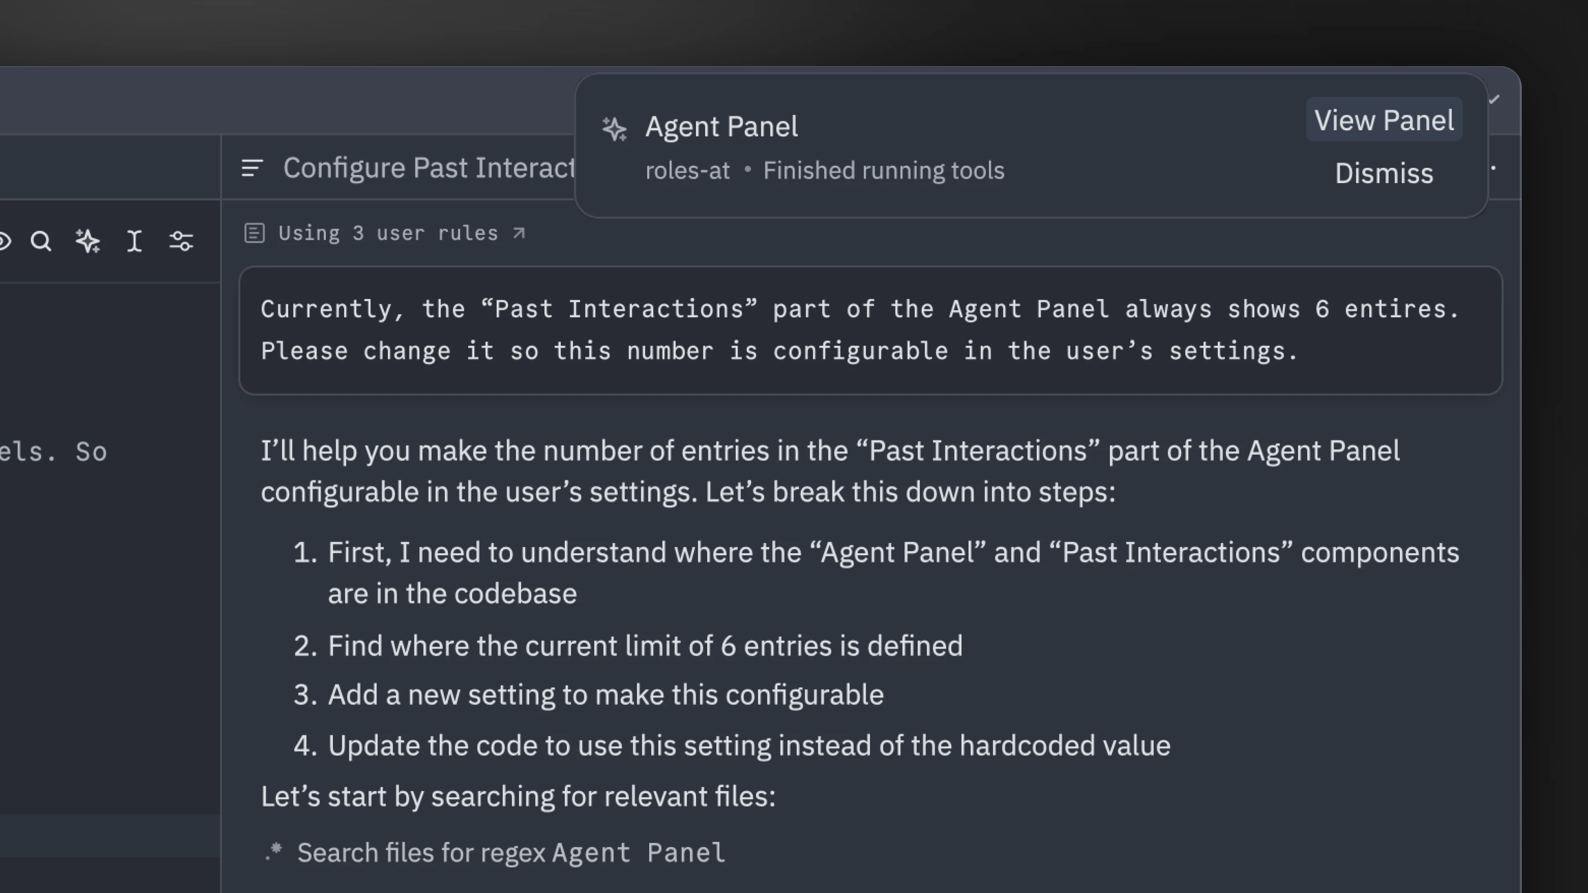
Task: Toggle the eye visibility icon in the sidebar
Action: tap(4, 241)
